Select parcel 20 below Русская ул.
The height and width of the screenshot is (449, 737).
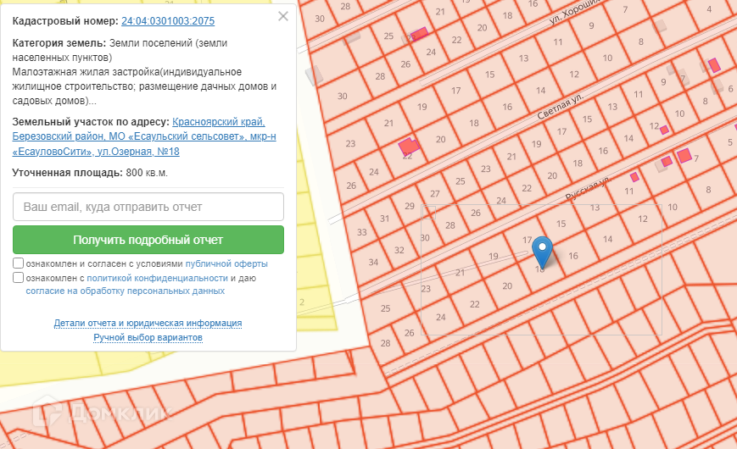[507, 286]
